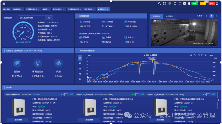Switch to the 站点照片 tab
This screenshot has width=222, height=124.
tap(169, 16)
